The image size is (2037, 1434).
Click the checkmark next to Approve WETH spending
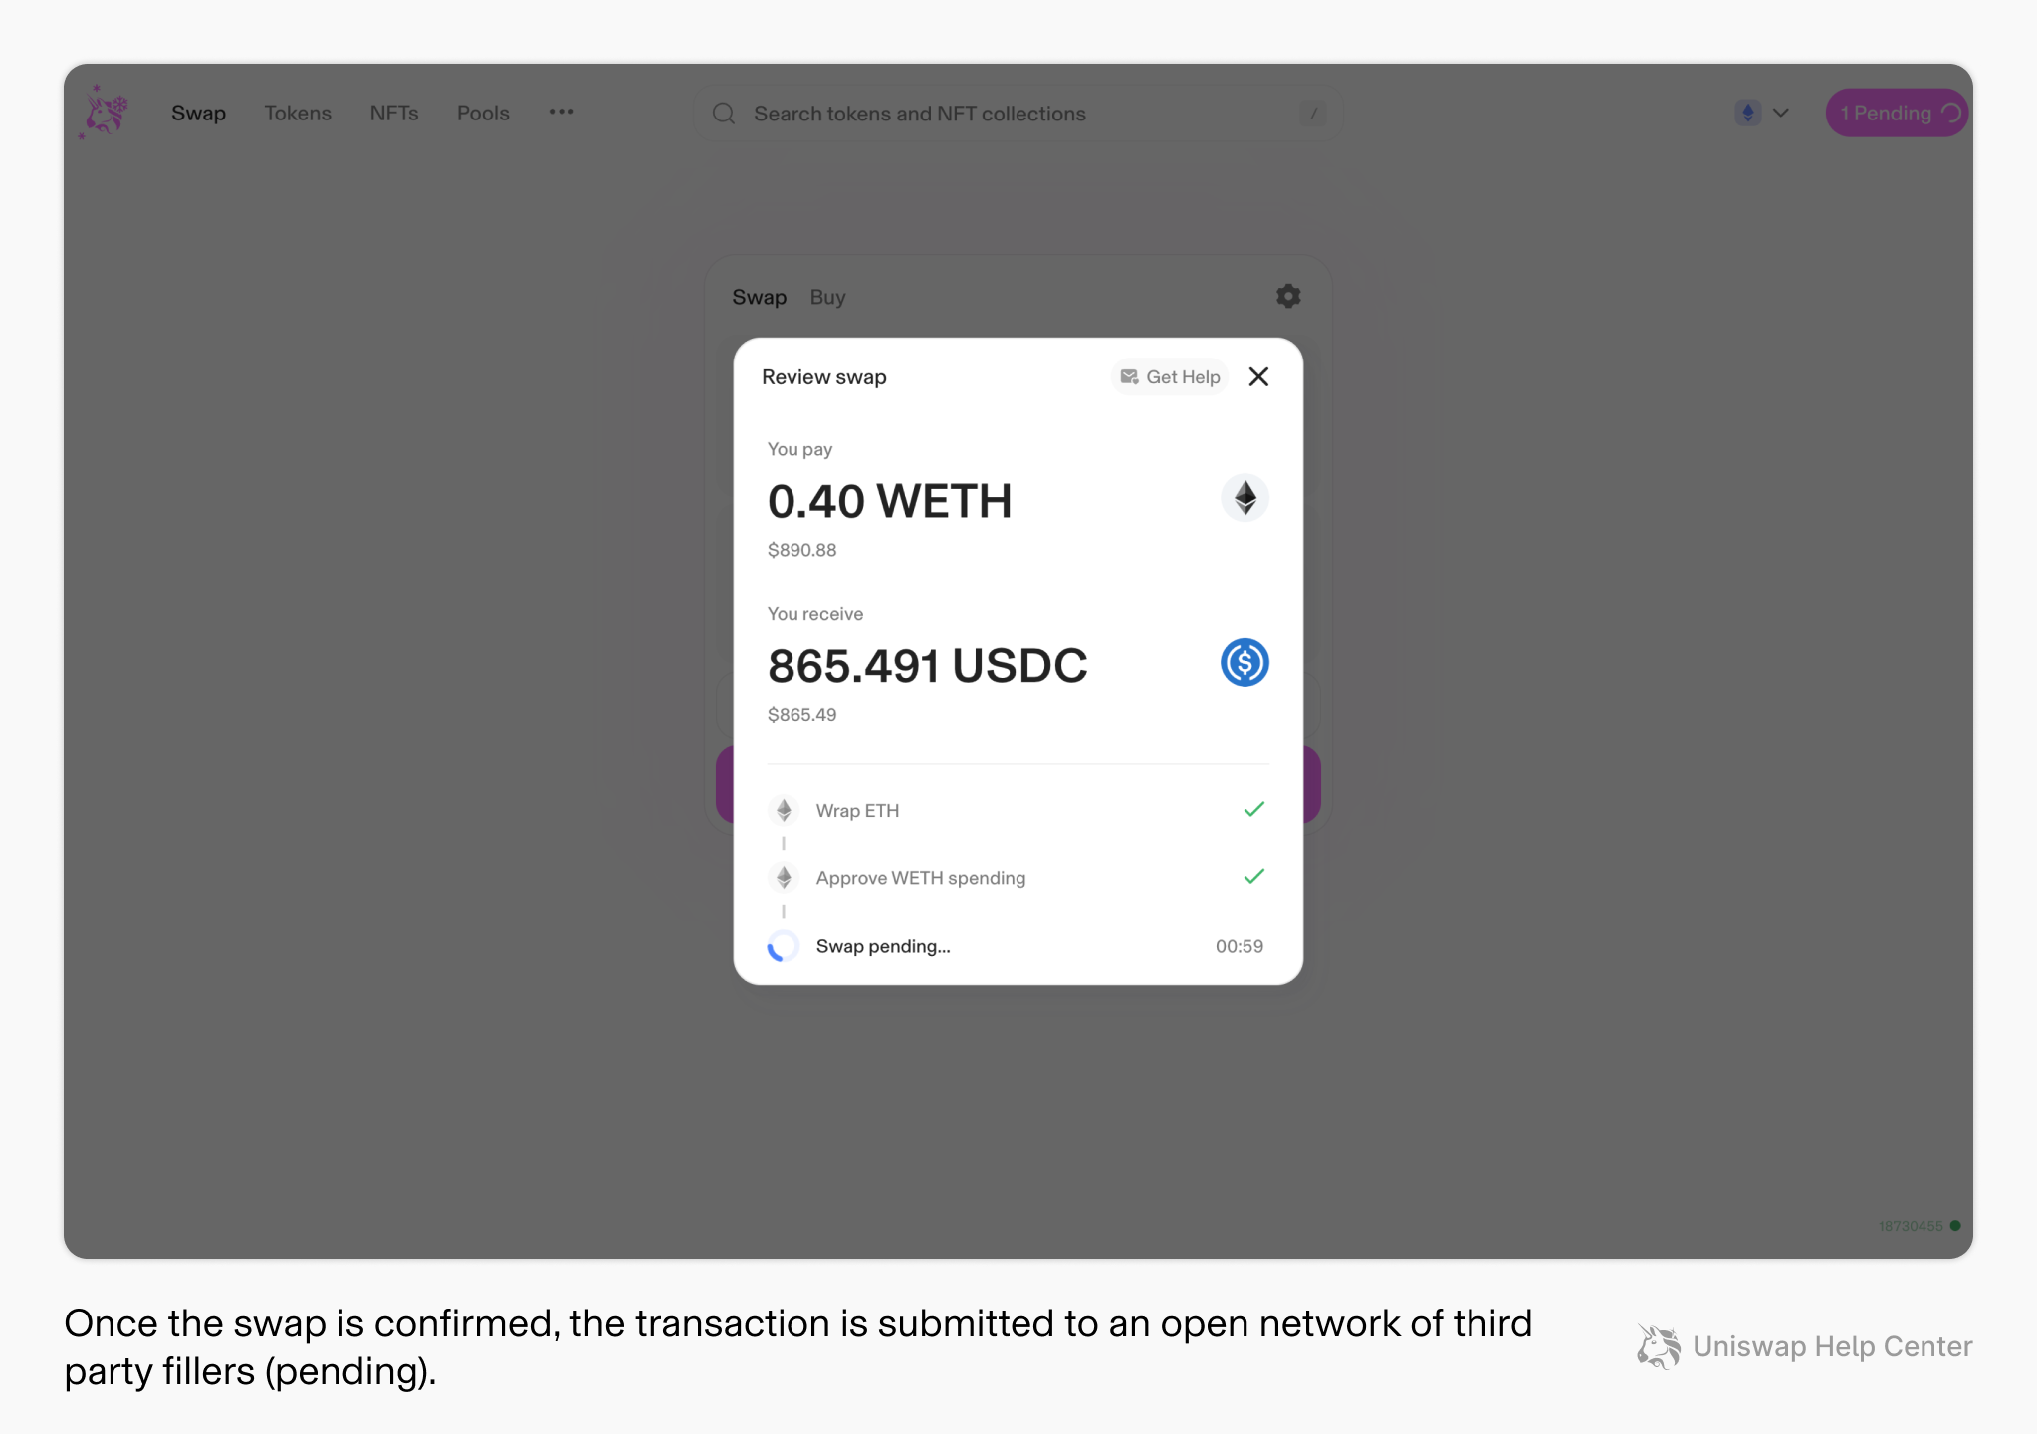tap(1253, 876)
